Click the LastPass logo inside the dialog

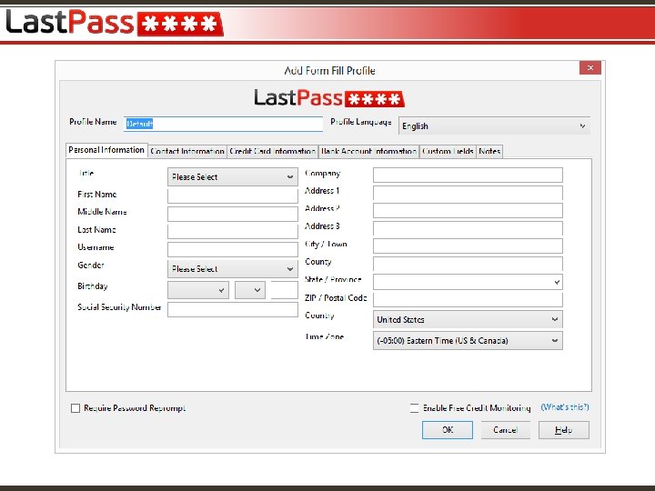point(329,98)
